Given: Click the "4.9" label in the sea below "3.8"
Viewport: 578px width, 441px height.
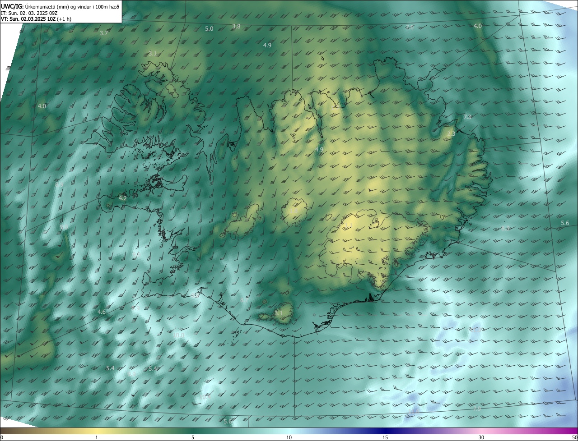Looking at the screenshot, I should 267,45.
